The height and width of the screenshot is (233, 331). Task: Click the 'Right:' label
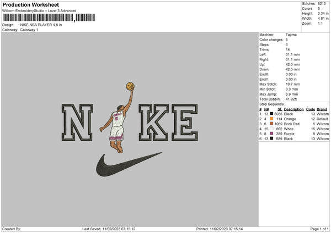264,59
